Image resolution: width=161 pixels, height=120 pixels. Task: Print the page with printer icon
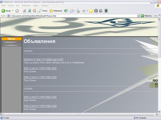coord(78,11)
